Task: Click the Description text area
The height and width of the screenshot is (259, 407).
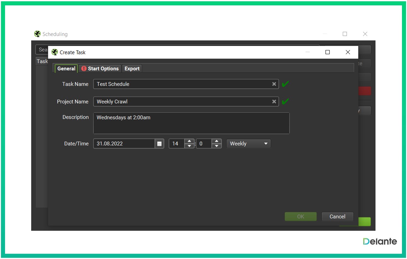Action: click(191, 123)
